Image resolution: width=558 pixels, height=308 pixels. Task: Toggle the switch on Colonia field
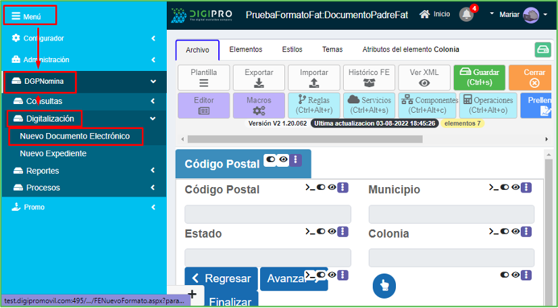pyautogui.click(x=505, y=231)
